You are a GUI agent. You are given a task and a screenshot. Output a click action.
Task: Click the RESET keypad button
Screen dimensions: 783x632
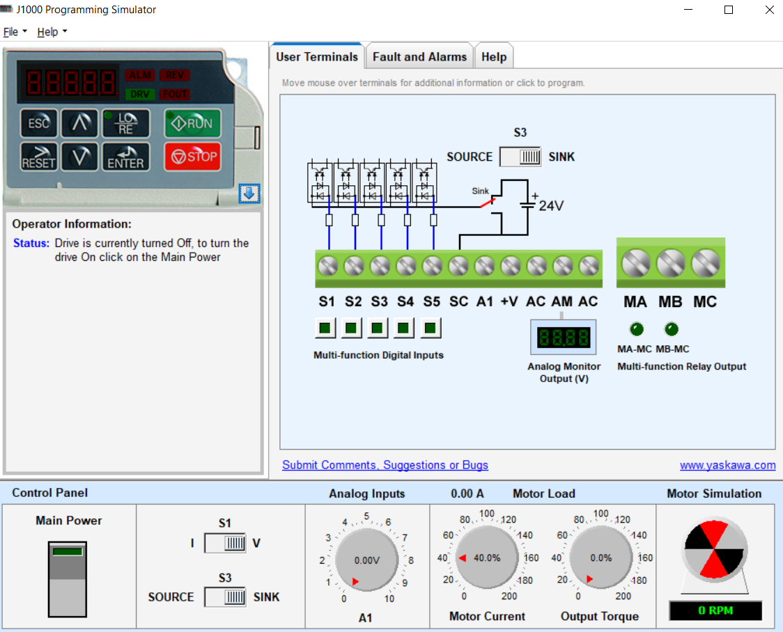click(39, 157)
